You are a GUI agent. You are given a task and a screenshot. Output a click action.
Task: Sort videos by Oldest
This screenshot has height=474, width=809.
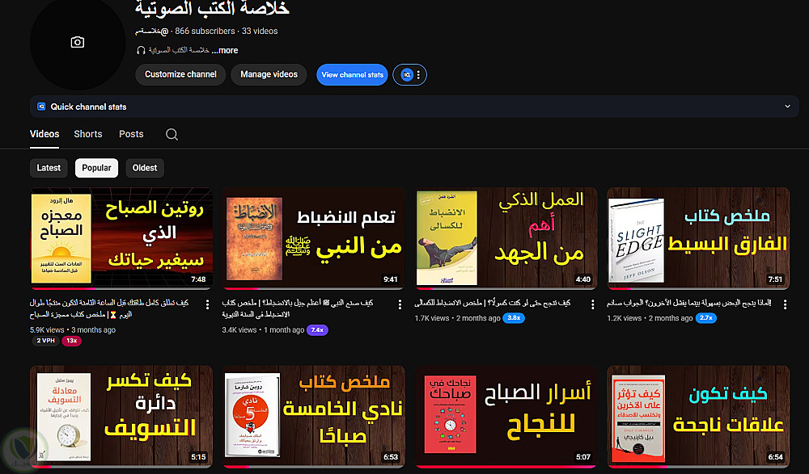[x=145, y=168]
